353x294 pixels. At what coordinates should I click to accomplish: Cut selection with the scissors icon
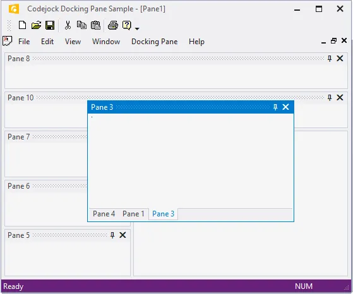pos(68,25)
